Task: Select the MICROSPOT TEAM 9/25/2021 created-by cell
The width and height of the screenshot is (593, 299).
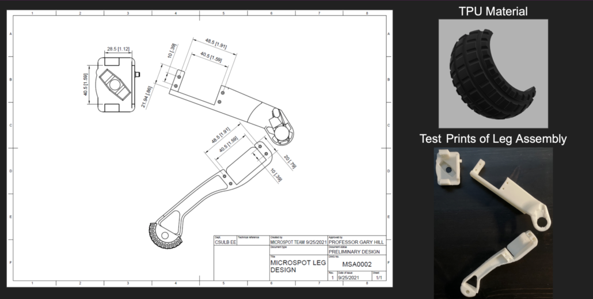Action: click(298, 242)
